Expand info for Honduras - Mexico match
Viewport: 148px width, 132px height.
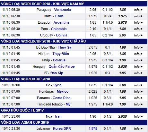[x=138, y=91]
